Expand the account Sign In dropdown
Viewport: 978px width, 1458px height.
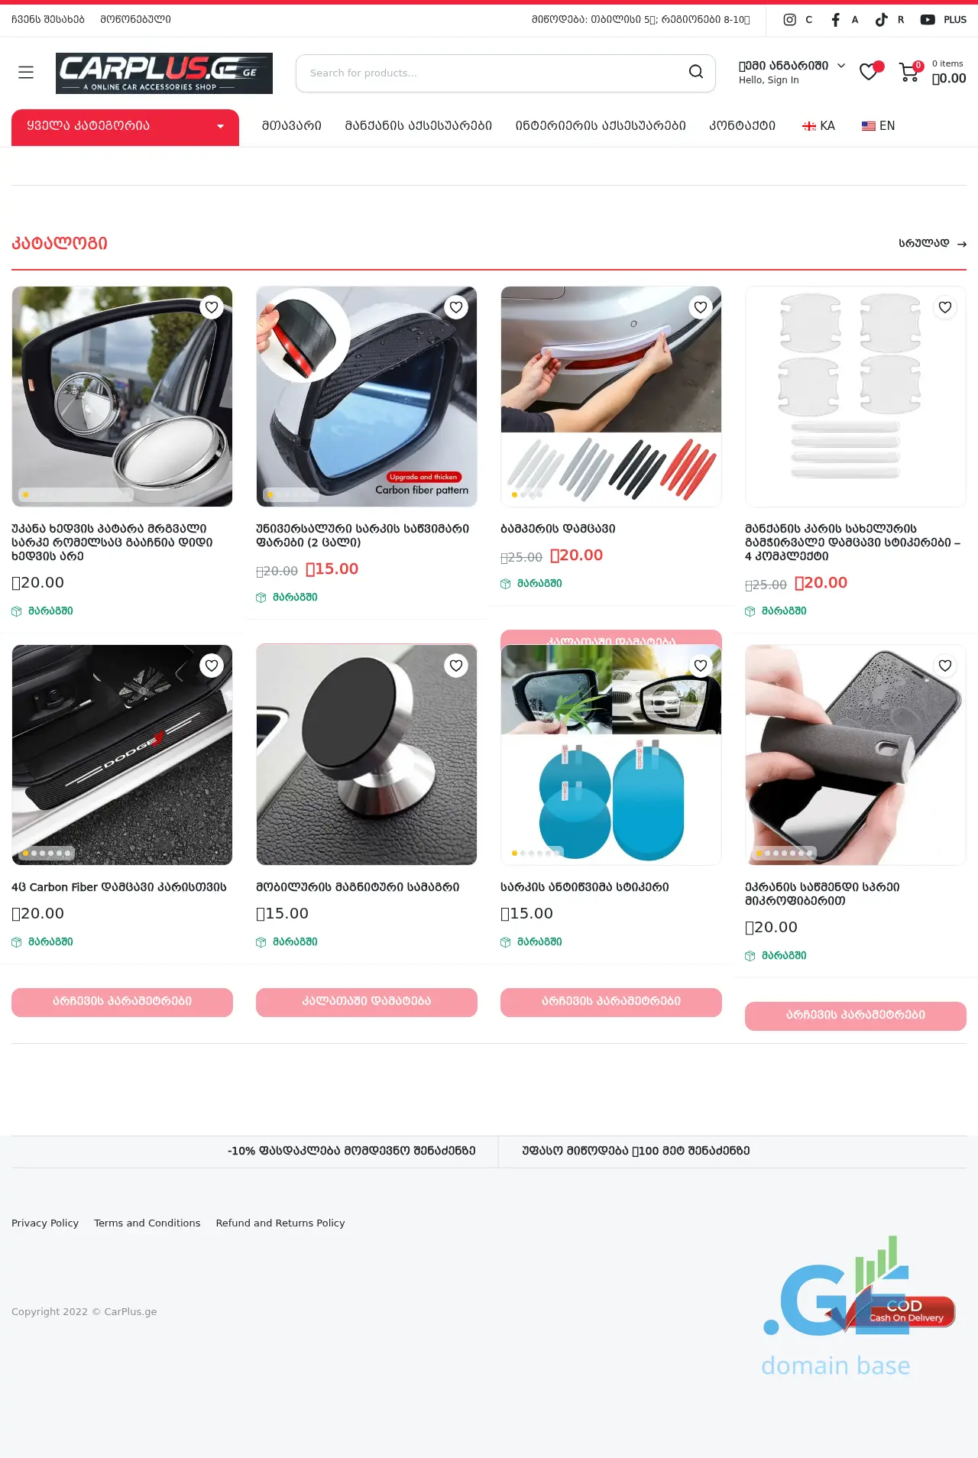[792, 72]
